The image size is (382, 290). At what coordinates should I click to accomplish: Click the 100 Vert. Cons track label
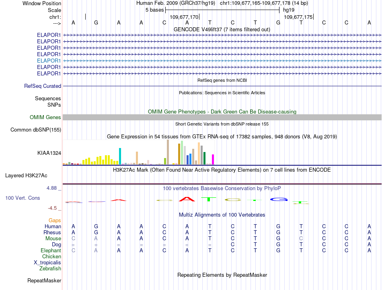pyautogui.click(x=23, y=198)
